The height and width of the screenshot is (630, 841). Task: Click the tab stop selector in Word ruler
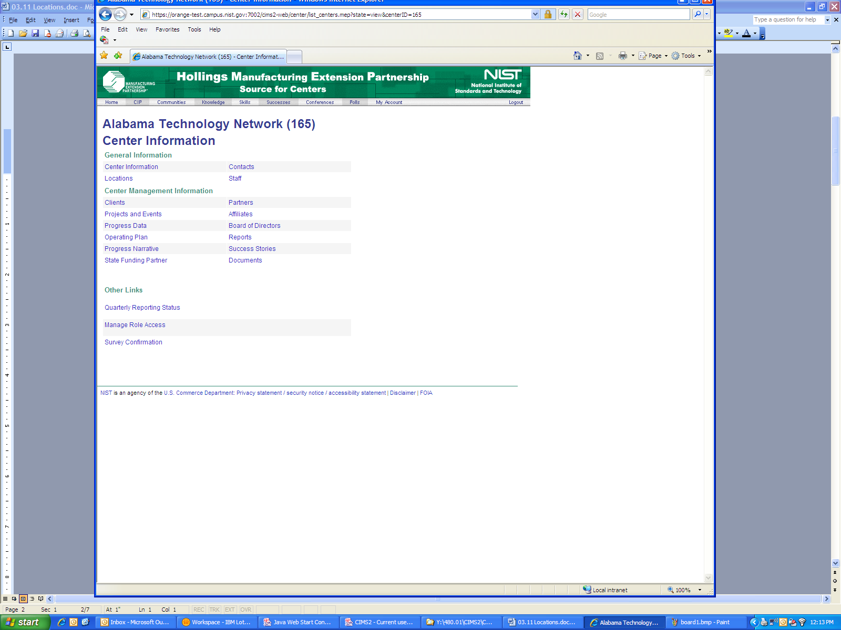(x=7, y=47)
